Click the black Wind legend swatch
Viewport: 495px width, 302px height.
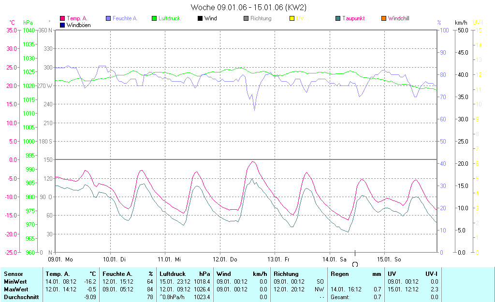coord(200,18)
